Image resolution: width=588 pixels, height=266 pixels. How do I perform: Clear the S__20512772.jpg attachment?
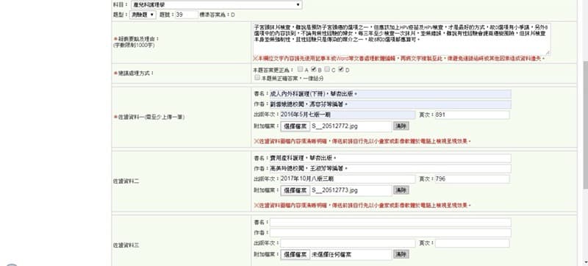pos(401,126)
